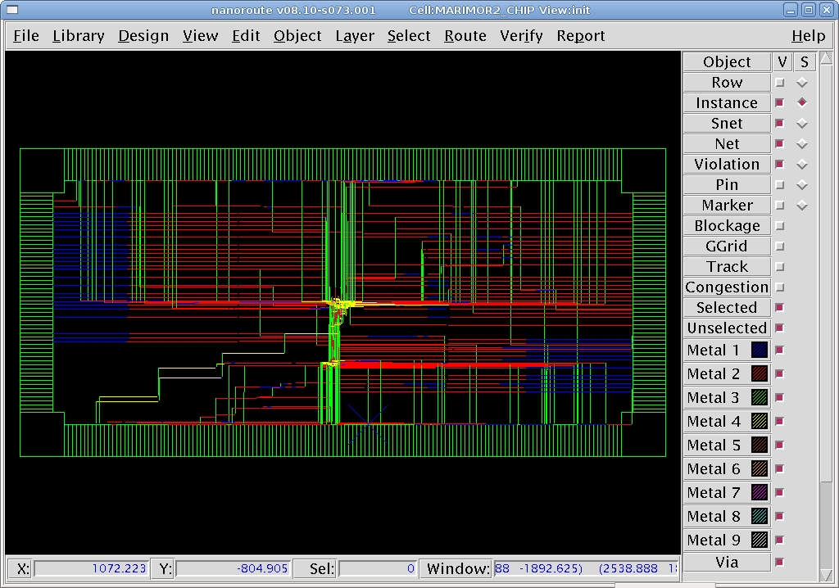The image size is (839, 588).
Task: Click the scrollbar up arrow in layer panel
Action: 826,59
